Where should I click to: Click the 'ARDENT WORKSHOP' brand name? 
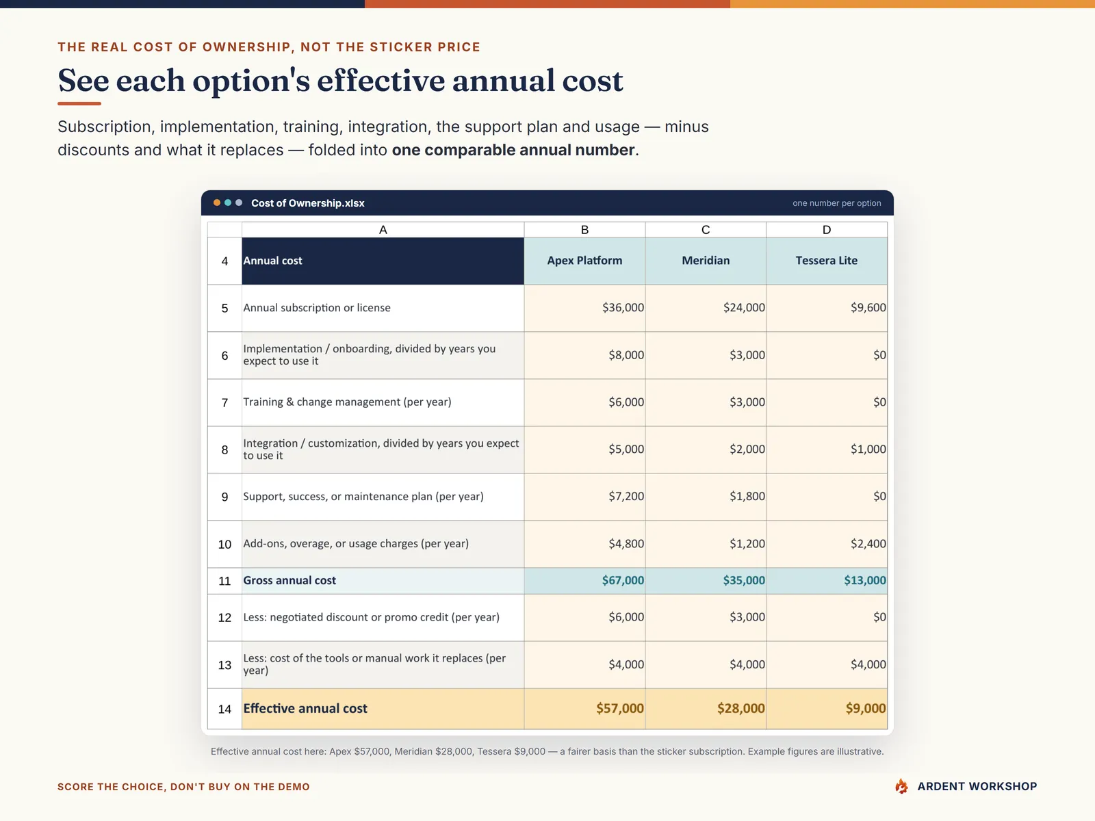pos(977,786)
